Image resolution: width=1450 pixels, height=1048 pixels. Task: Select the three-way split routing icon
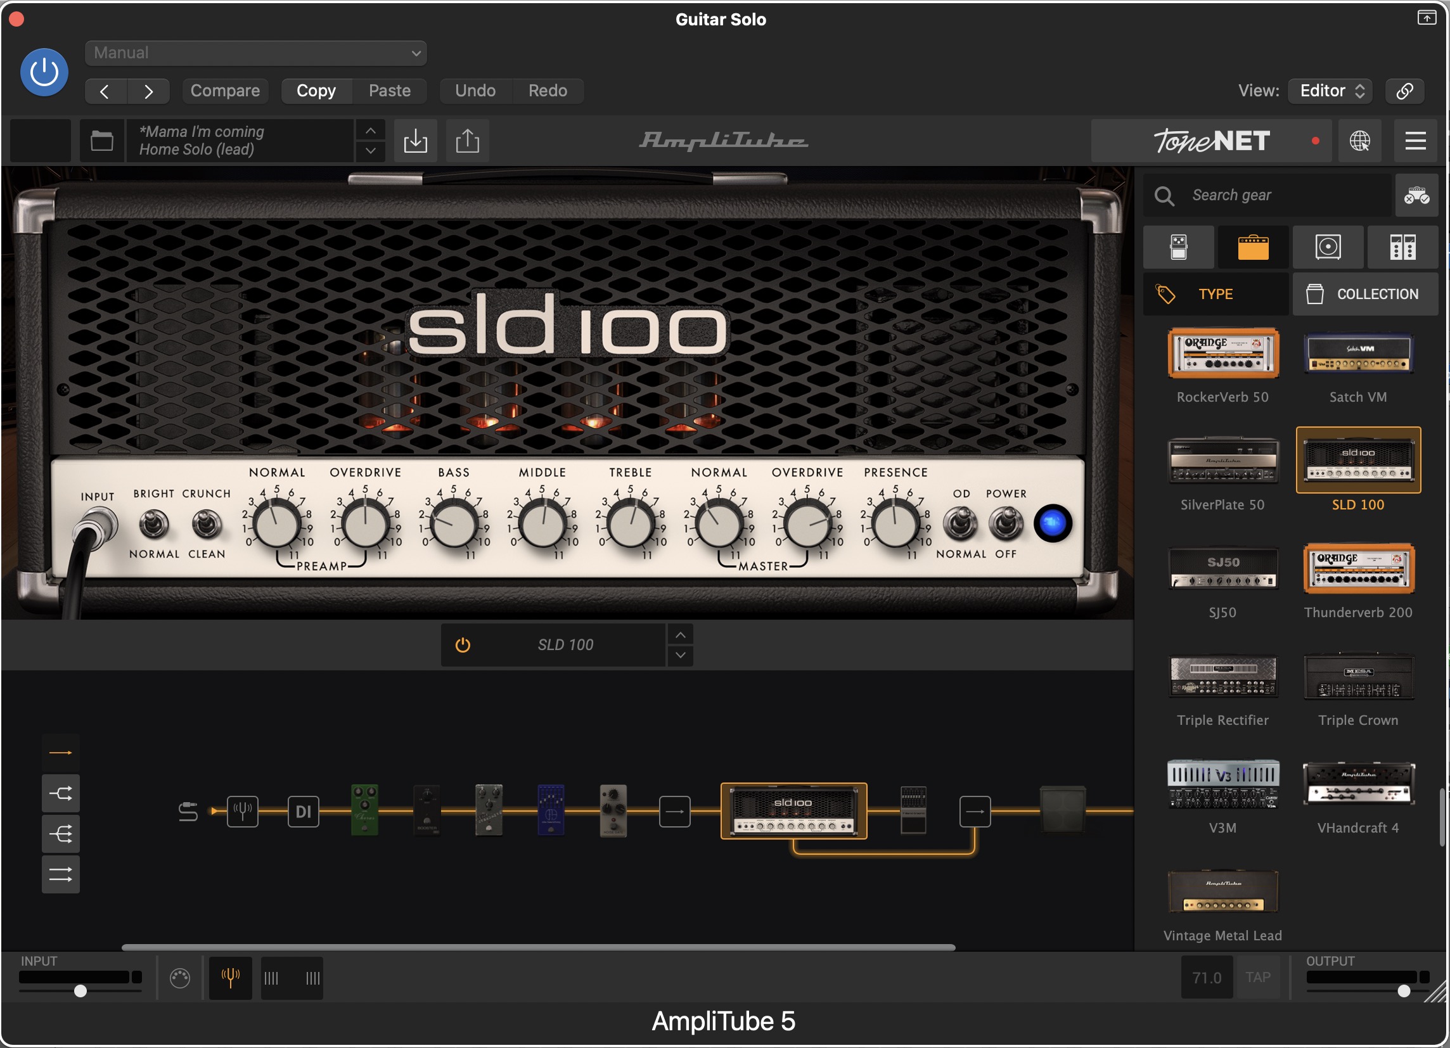pos(61,834)
